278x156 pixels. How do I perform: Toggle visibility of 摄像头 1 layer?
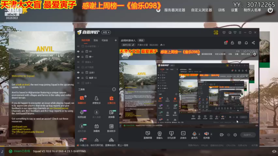[78, 62]
